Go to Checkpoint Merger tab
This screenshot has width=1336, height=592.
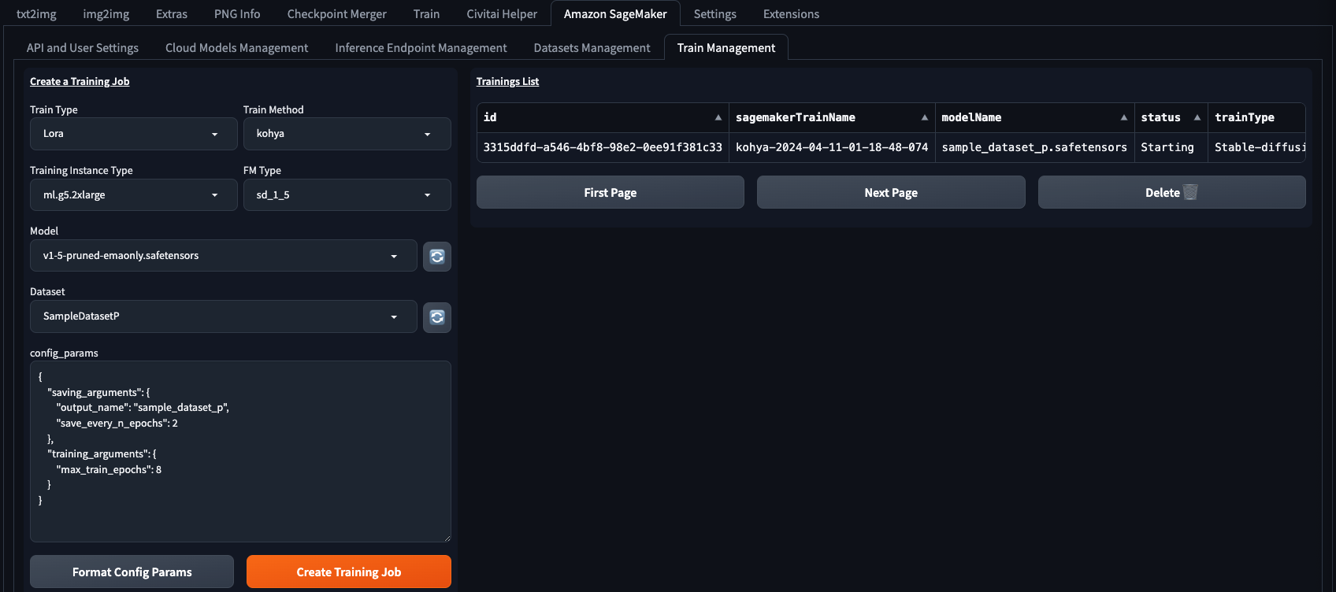click(337, 14)
